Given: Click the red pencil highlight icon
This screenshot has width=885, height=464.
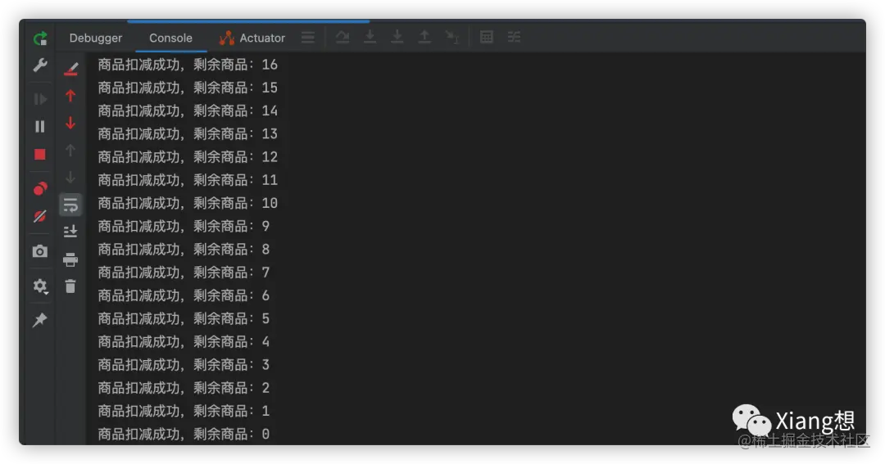Looking at the screenshot, I should pos(70,69).
